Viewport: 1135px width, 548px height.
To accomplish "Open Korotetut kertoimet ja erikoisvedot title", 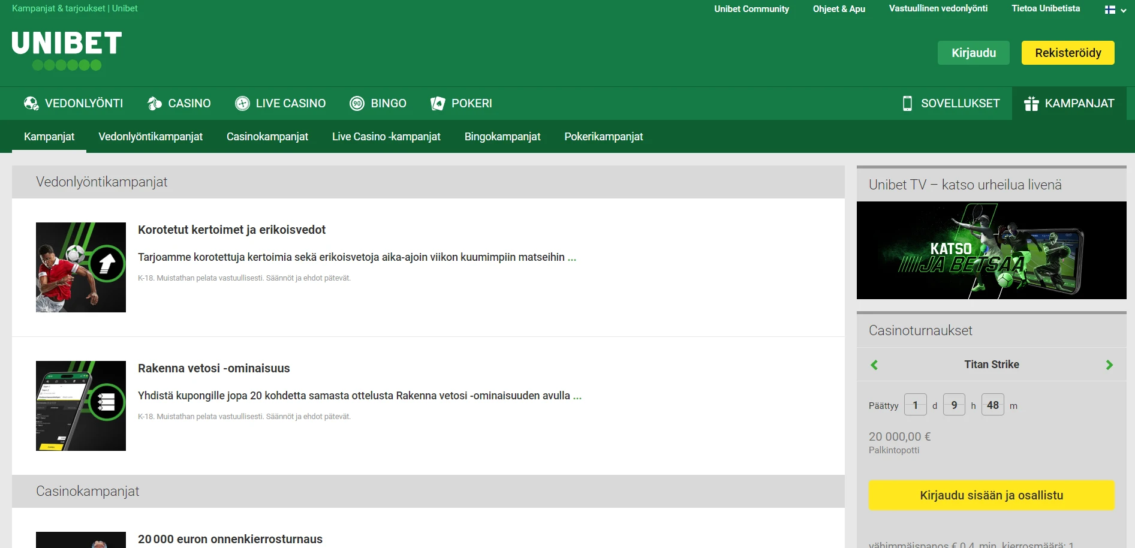I will pyautogui.click(x=231, y=230).
